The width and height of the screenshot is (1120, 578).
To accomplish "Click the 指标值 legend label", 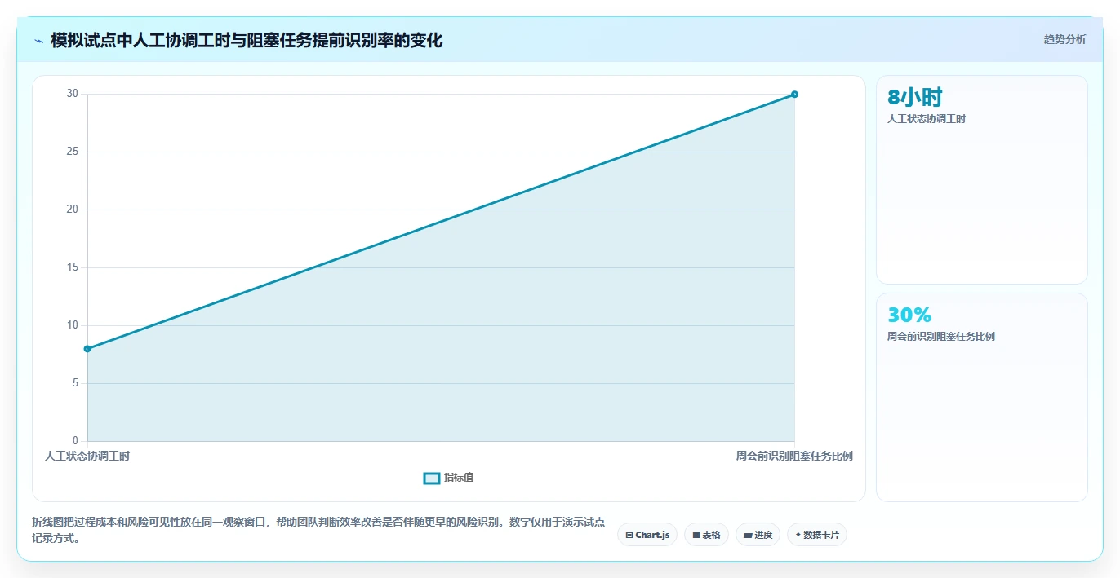I will (459, 478).
